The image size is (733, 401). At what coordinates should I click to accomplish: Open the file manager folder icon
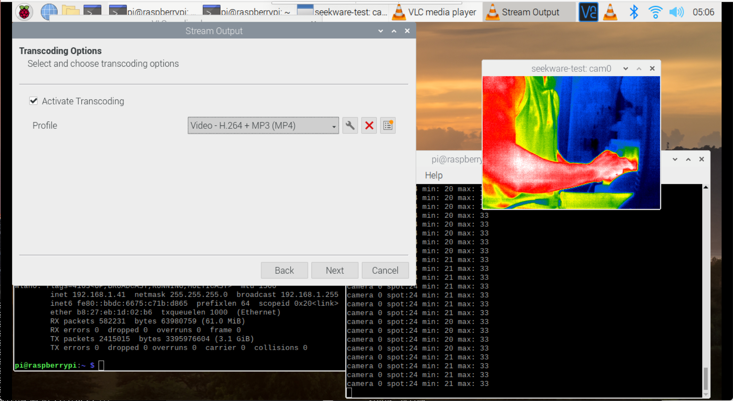click(x=71, y=12)
